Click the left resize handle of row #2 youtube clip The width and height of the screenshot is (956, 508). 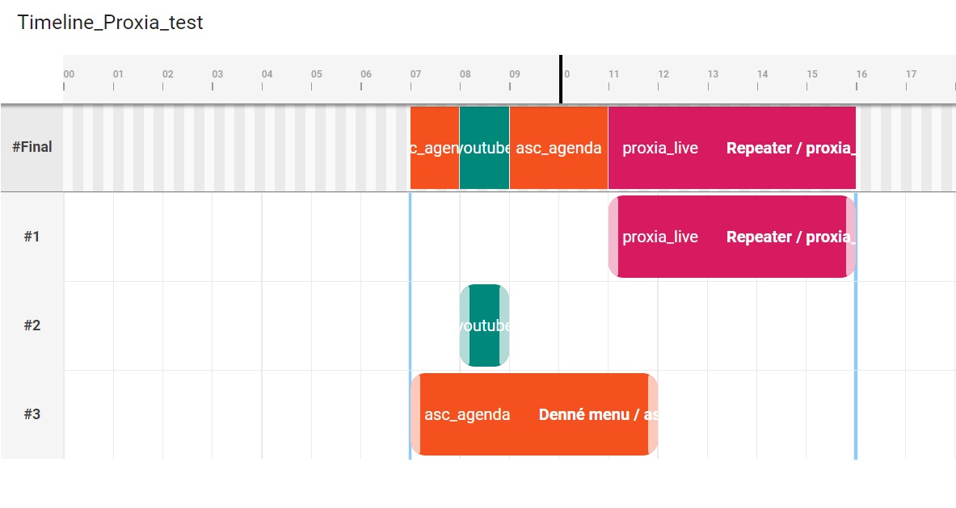click(465, 325)
